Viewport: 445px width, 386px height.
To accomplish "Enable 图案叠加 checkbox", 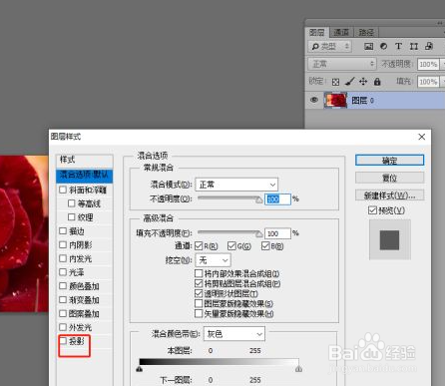I will (63, 313).
